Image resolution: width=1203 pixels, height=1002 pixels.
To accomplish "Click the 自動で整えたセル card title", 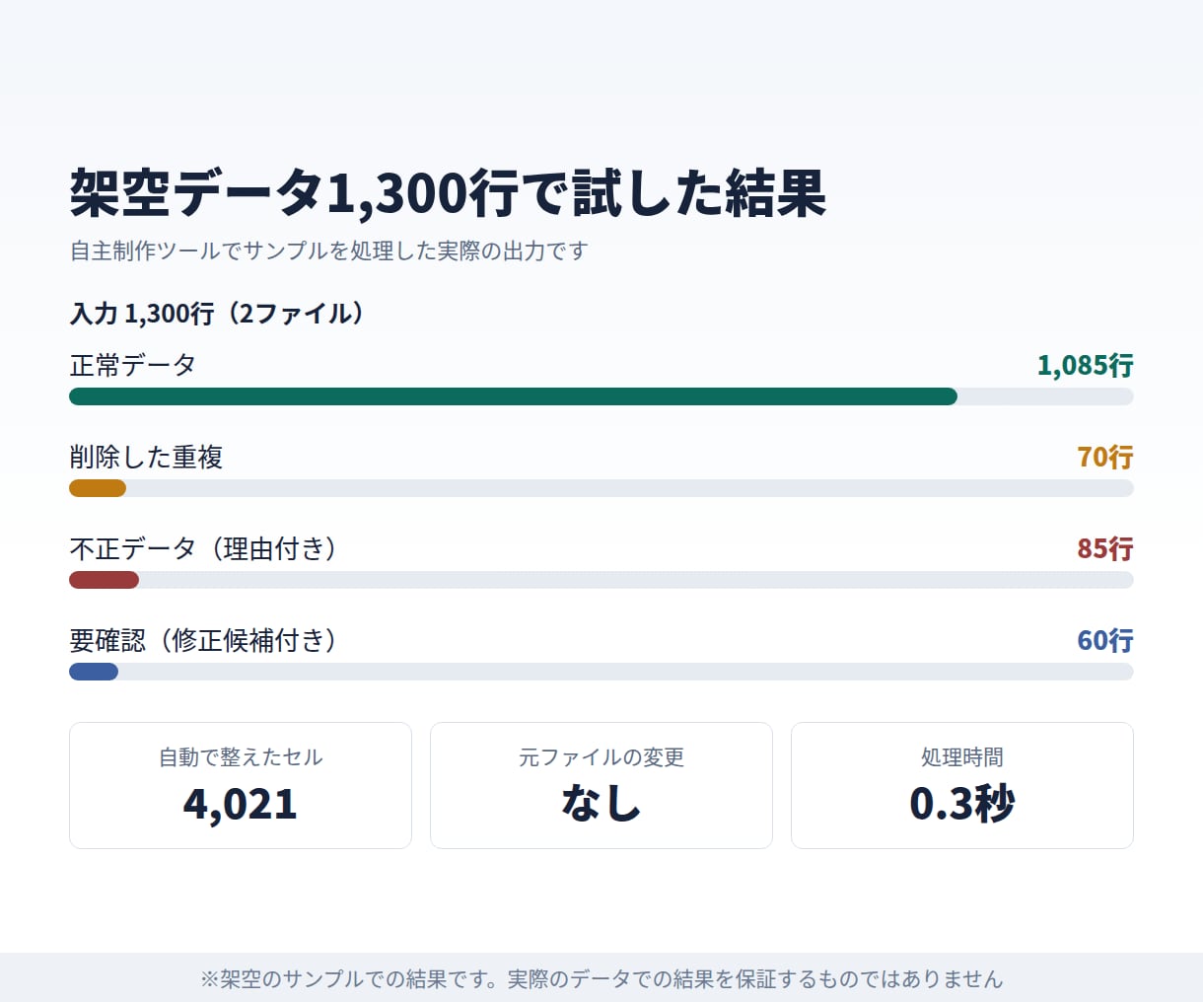I will (x=241, y=756).
